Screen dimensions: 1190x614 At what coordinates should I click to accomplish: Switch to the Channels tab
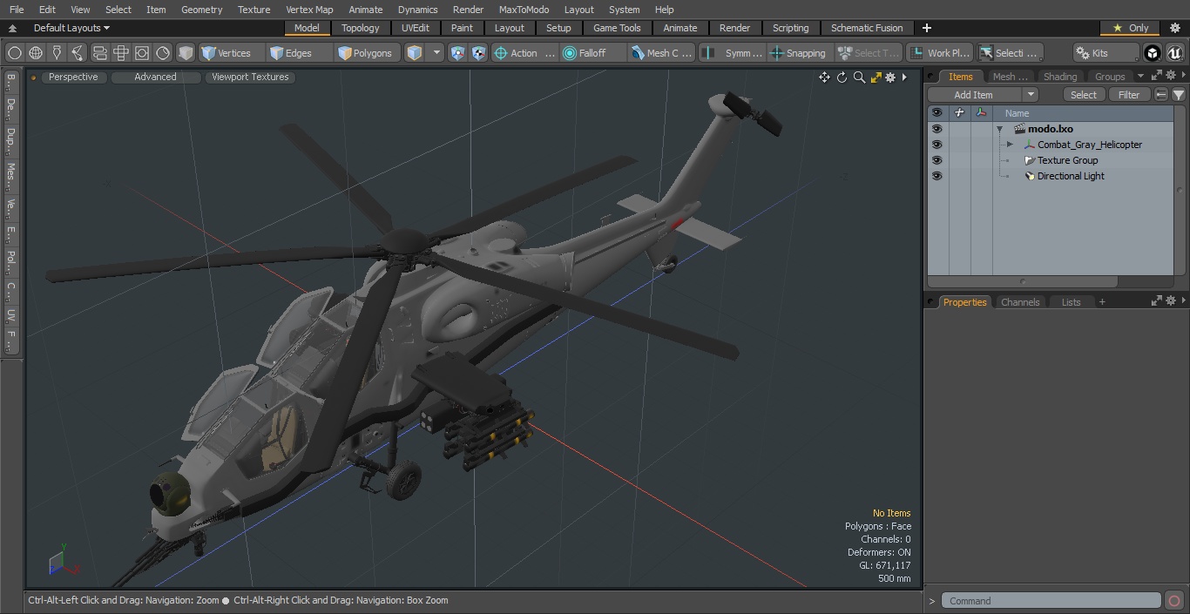[1020, 302]
